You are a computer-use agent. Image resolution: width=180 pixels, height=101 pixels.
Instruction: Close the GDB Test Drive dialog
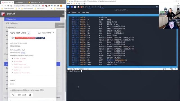point(53,33)
